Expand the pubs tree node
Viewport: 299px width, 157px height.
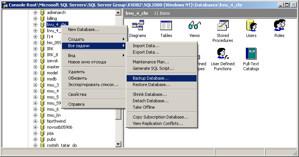point(35,139)
